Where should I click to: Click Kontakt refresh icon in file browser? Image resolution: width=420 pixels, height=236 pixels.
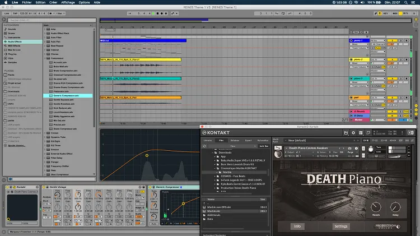tap(204, 146)
